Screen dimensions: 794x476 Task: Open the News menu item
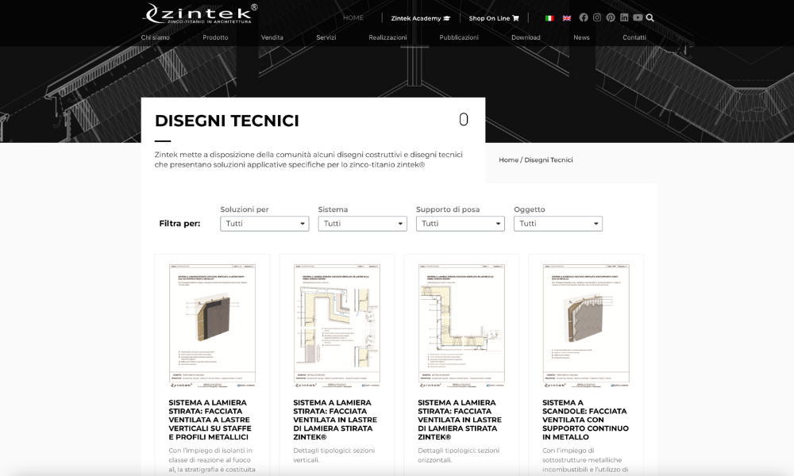pos(581,37)
